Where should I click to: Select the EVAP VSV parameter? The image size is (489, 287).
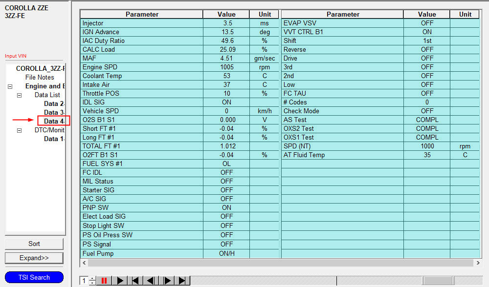click(342, 23)
